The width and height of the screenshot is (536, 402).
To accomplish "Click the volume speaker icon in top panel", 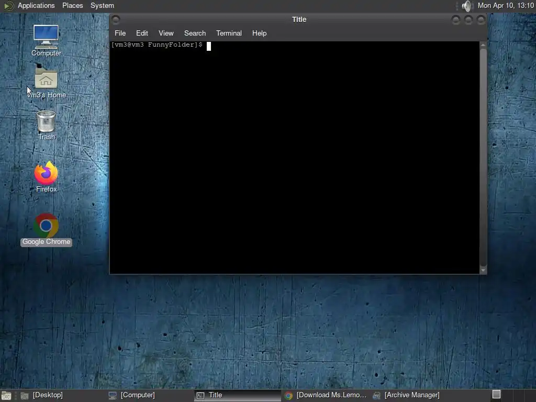I will click(466, 6).
